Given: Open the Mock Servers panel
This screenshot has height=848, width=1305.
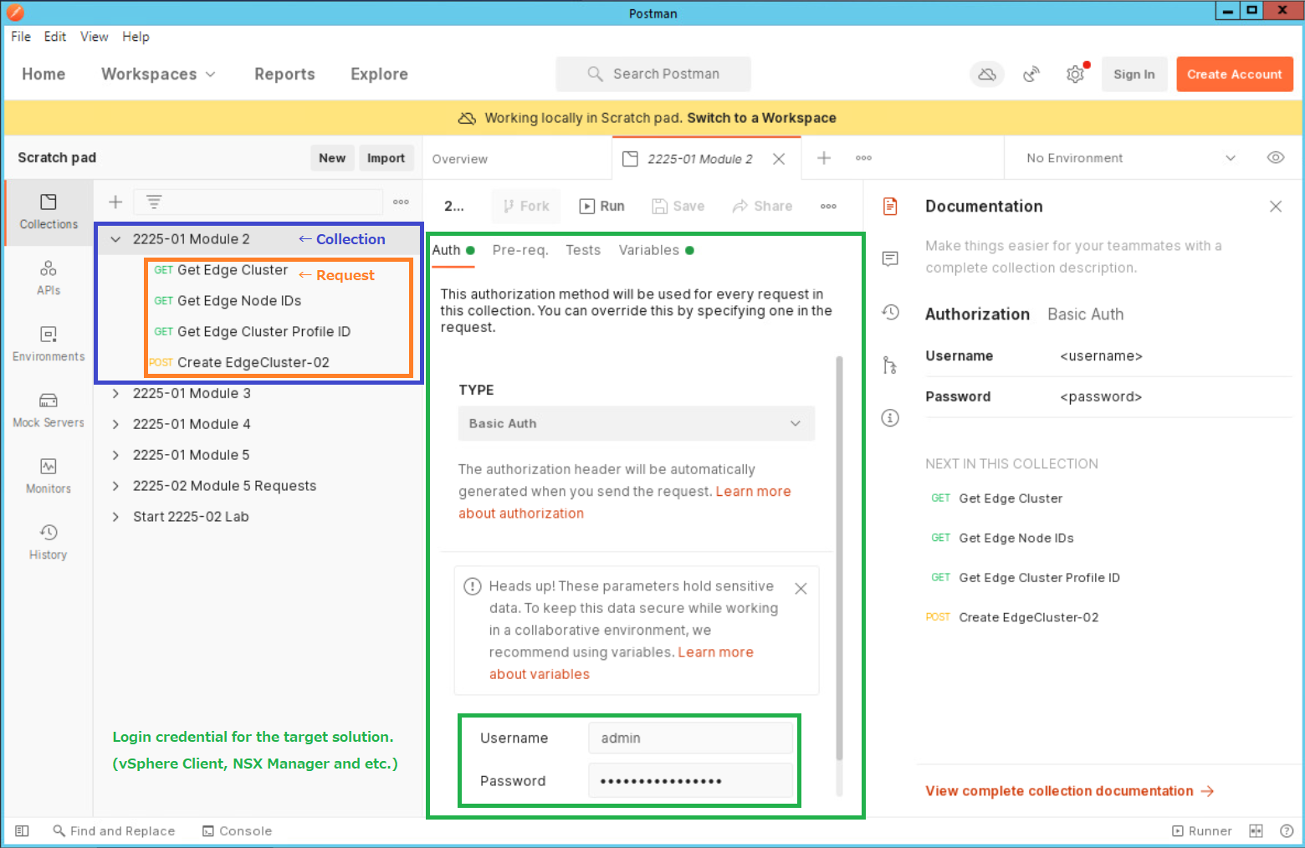Looking at the screenshot, I should [x=48, y=410].
